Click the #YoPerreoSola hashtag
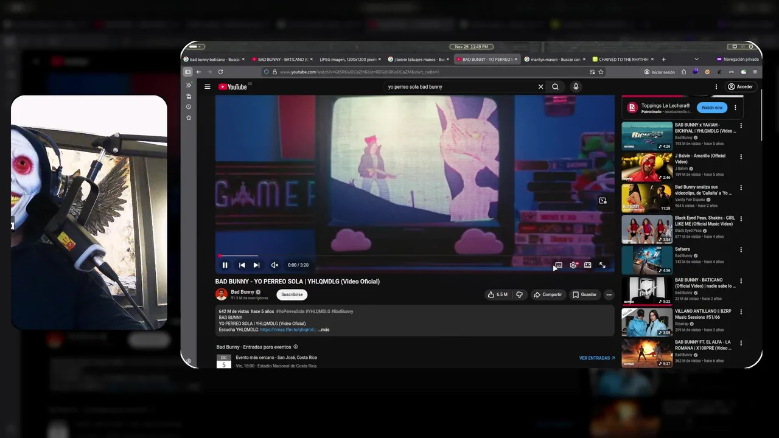 tap(292, 311)
